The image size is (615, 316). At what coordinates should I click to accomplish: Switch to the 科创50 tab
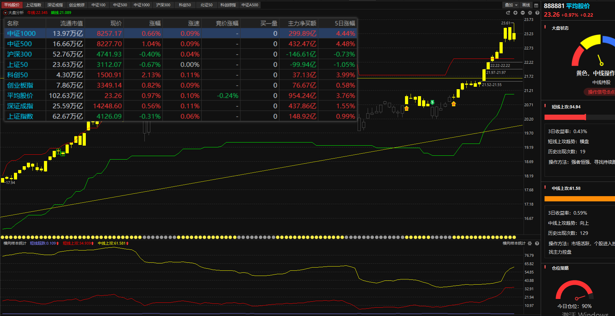[x=185, y=5]
